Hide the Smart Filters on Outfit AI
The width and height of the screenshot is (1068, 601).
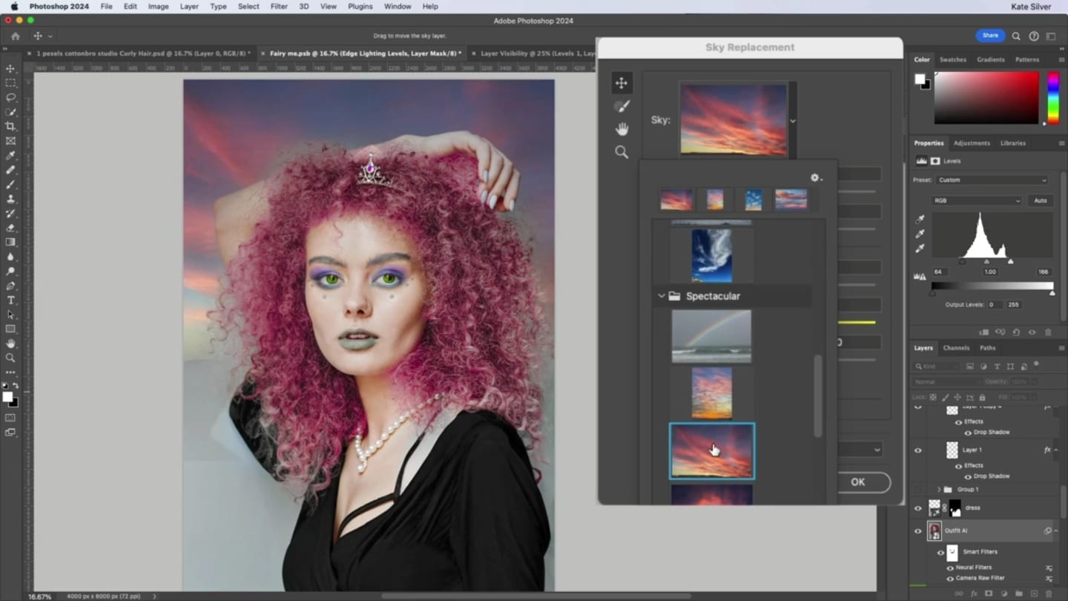(940, 551)
